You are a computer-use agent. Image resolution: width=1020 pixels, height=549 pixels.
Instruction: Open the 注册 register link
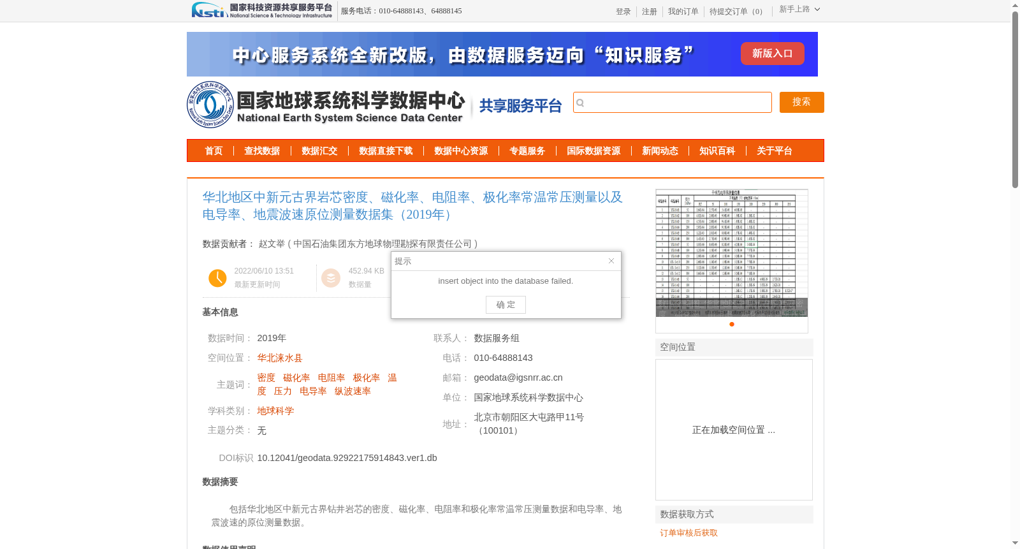pos(649,11)
